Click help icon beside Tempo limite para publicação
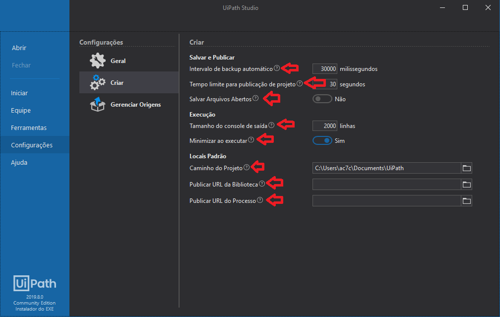The image size is (500, 317). [x=300, y=83]
